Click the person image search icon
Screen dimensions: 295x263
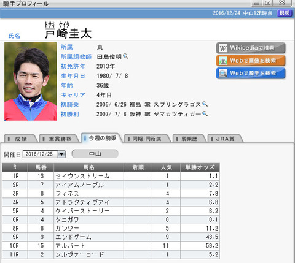click(223, 61)
